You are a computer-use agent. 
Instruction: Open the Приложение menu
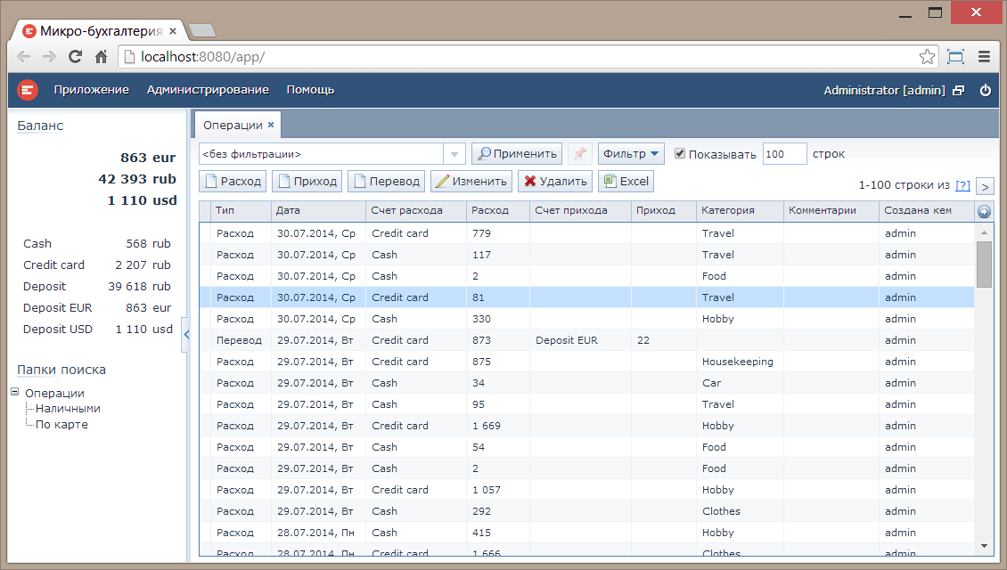coord(91,90)
